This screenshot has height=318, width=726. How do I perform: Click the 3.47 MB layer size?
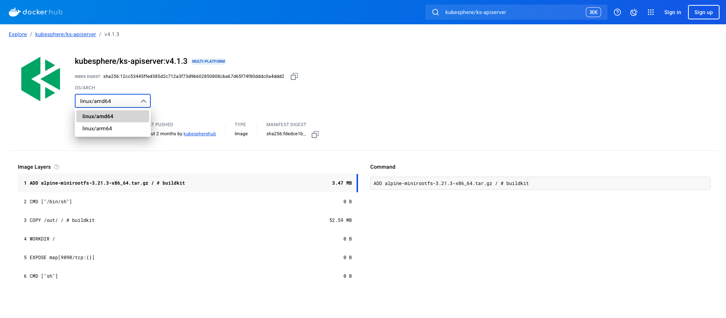tap(342, 183)
